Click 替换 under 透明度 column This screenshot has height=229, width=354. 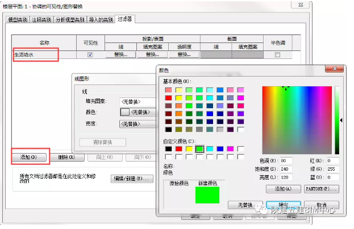click(x=184, y=55)
